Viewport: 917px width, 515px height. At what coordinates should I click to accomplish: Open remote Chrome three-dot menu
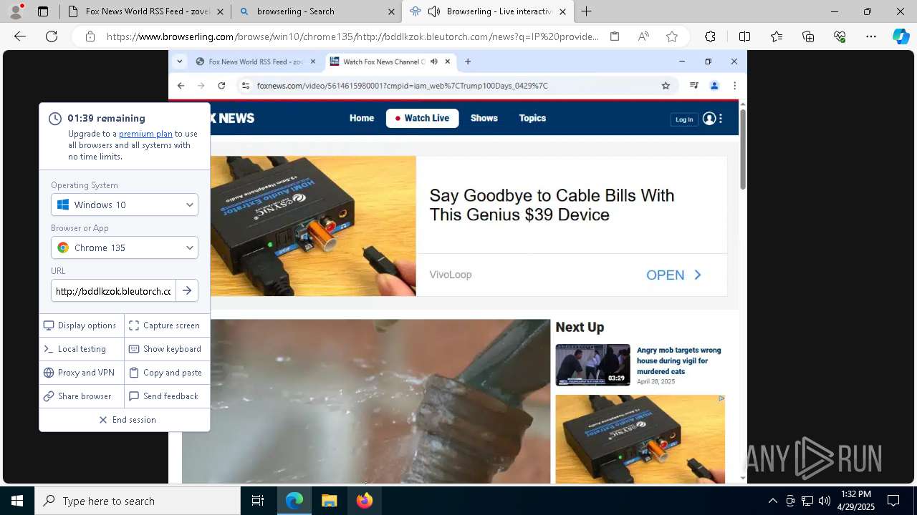coord(734,86)
